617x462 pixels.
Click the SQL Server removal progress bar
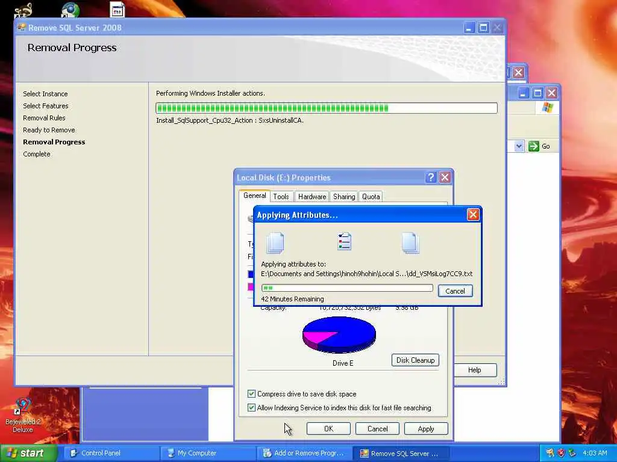click(x=327, y=108)
